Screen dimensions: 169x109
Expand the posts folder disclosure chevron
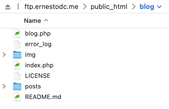[x=4, y=86]
